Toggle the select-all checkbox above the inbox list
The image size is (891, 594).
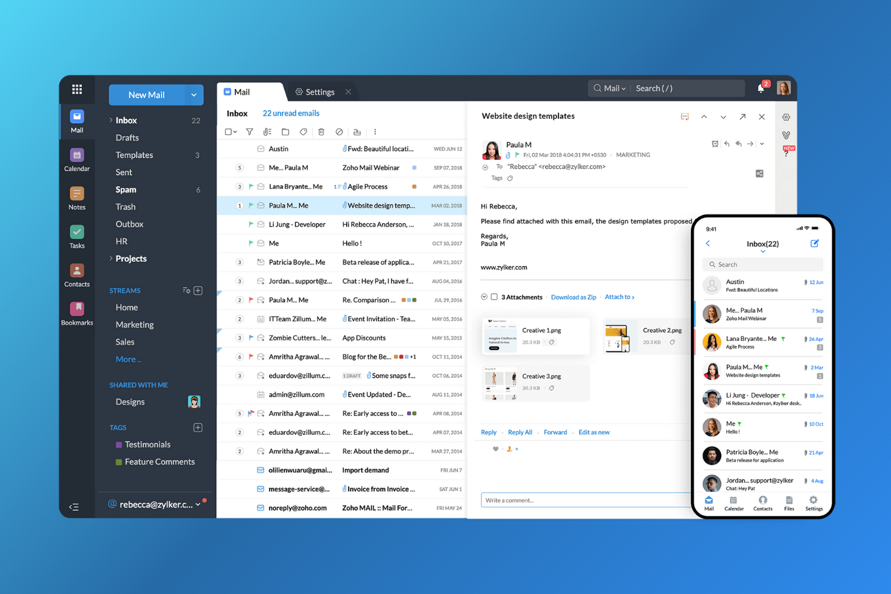pyautogui.click(x=229, y=131)
